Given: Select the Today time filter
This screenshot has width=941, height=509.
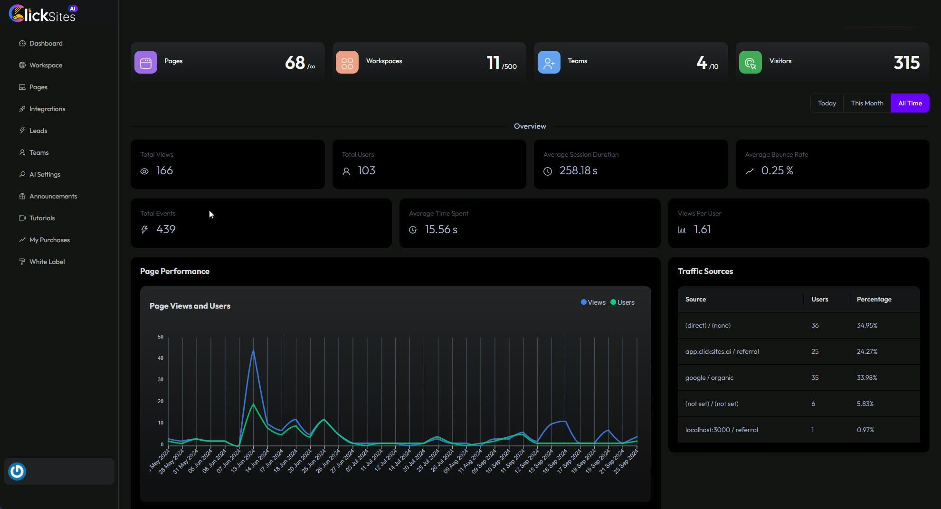Looking at the screenshot, I should [827, 103].
